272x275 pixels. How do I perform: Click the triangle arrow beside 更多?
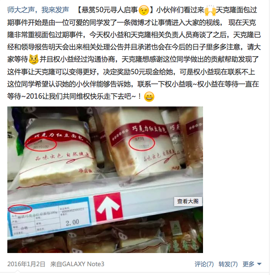pos(259,264)
